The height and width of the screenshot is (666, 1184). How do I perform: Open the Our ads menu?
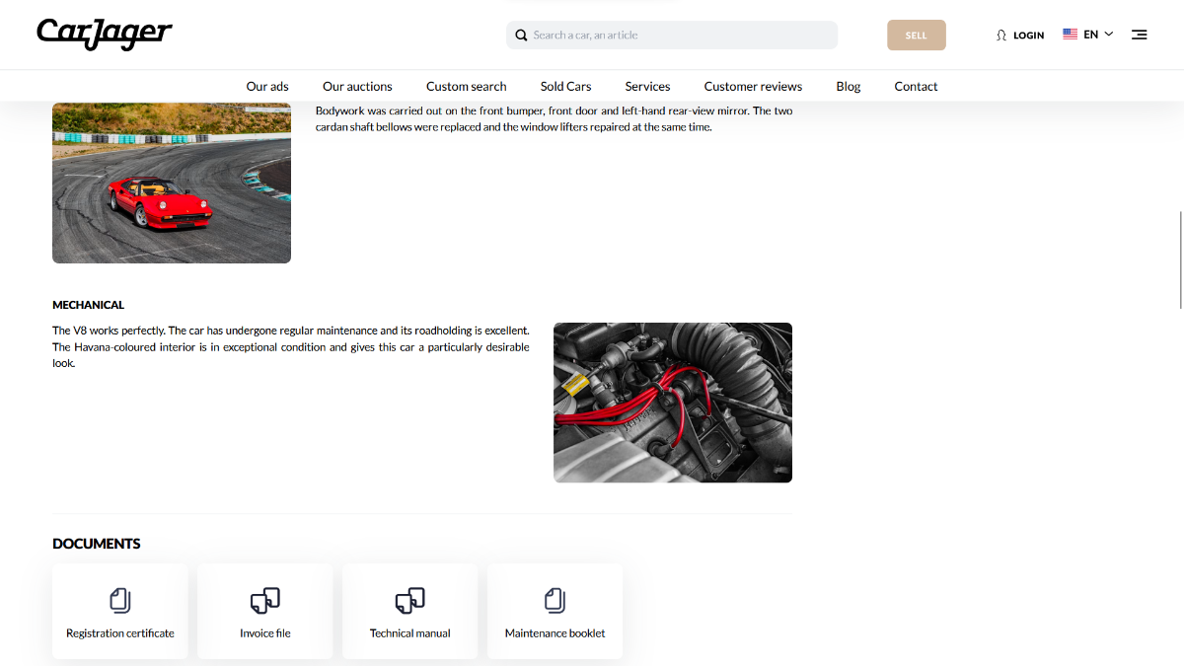pyautogui.click(x=267, y=87)
